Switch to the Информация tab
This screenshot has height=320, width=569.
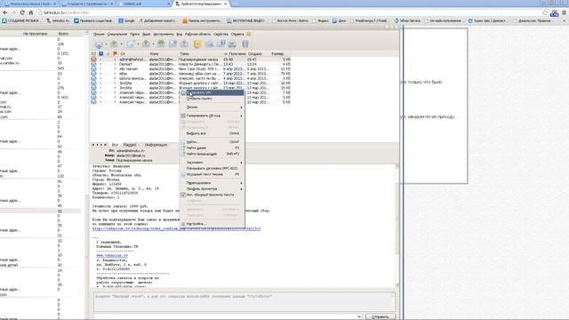(x=156, y=145)
